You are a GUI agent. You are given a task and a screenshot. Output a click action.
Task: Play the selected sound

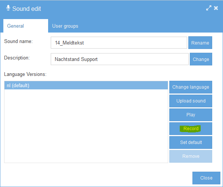[191, 115]
